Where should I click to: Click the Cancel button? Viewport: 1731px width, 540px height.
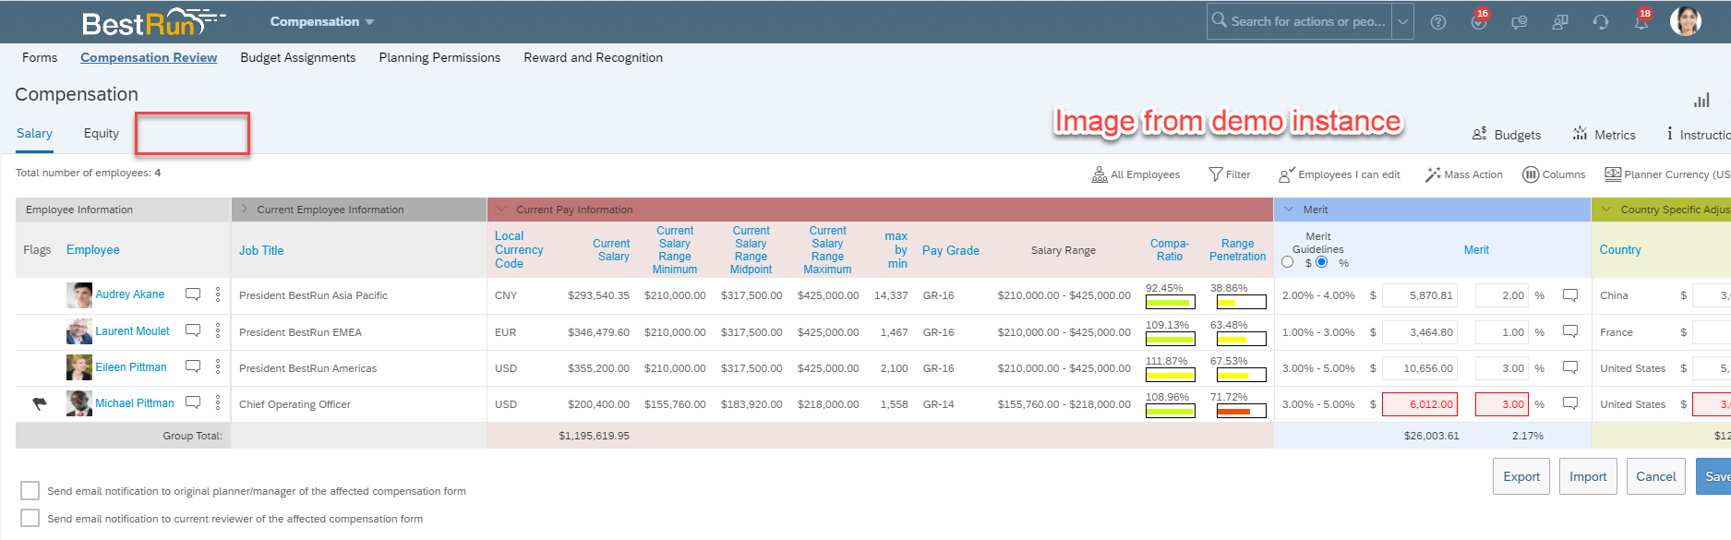pos(1656,476)
